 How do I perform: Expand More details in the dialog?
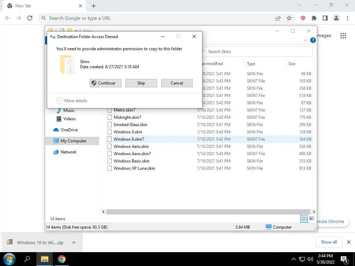point(71,101)
